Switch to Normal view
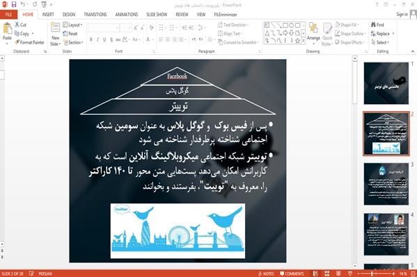417x277 pixels. (x=315, y=274)
